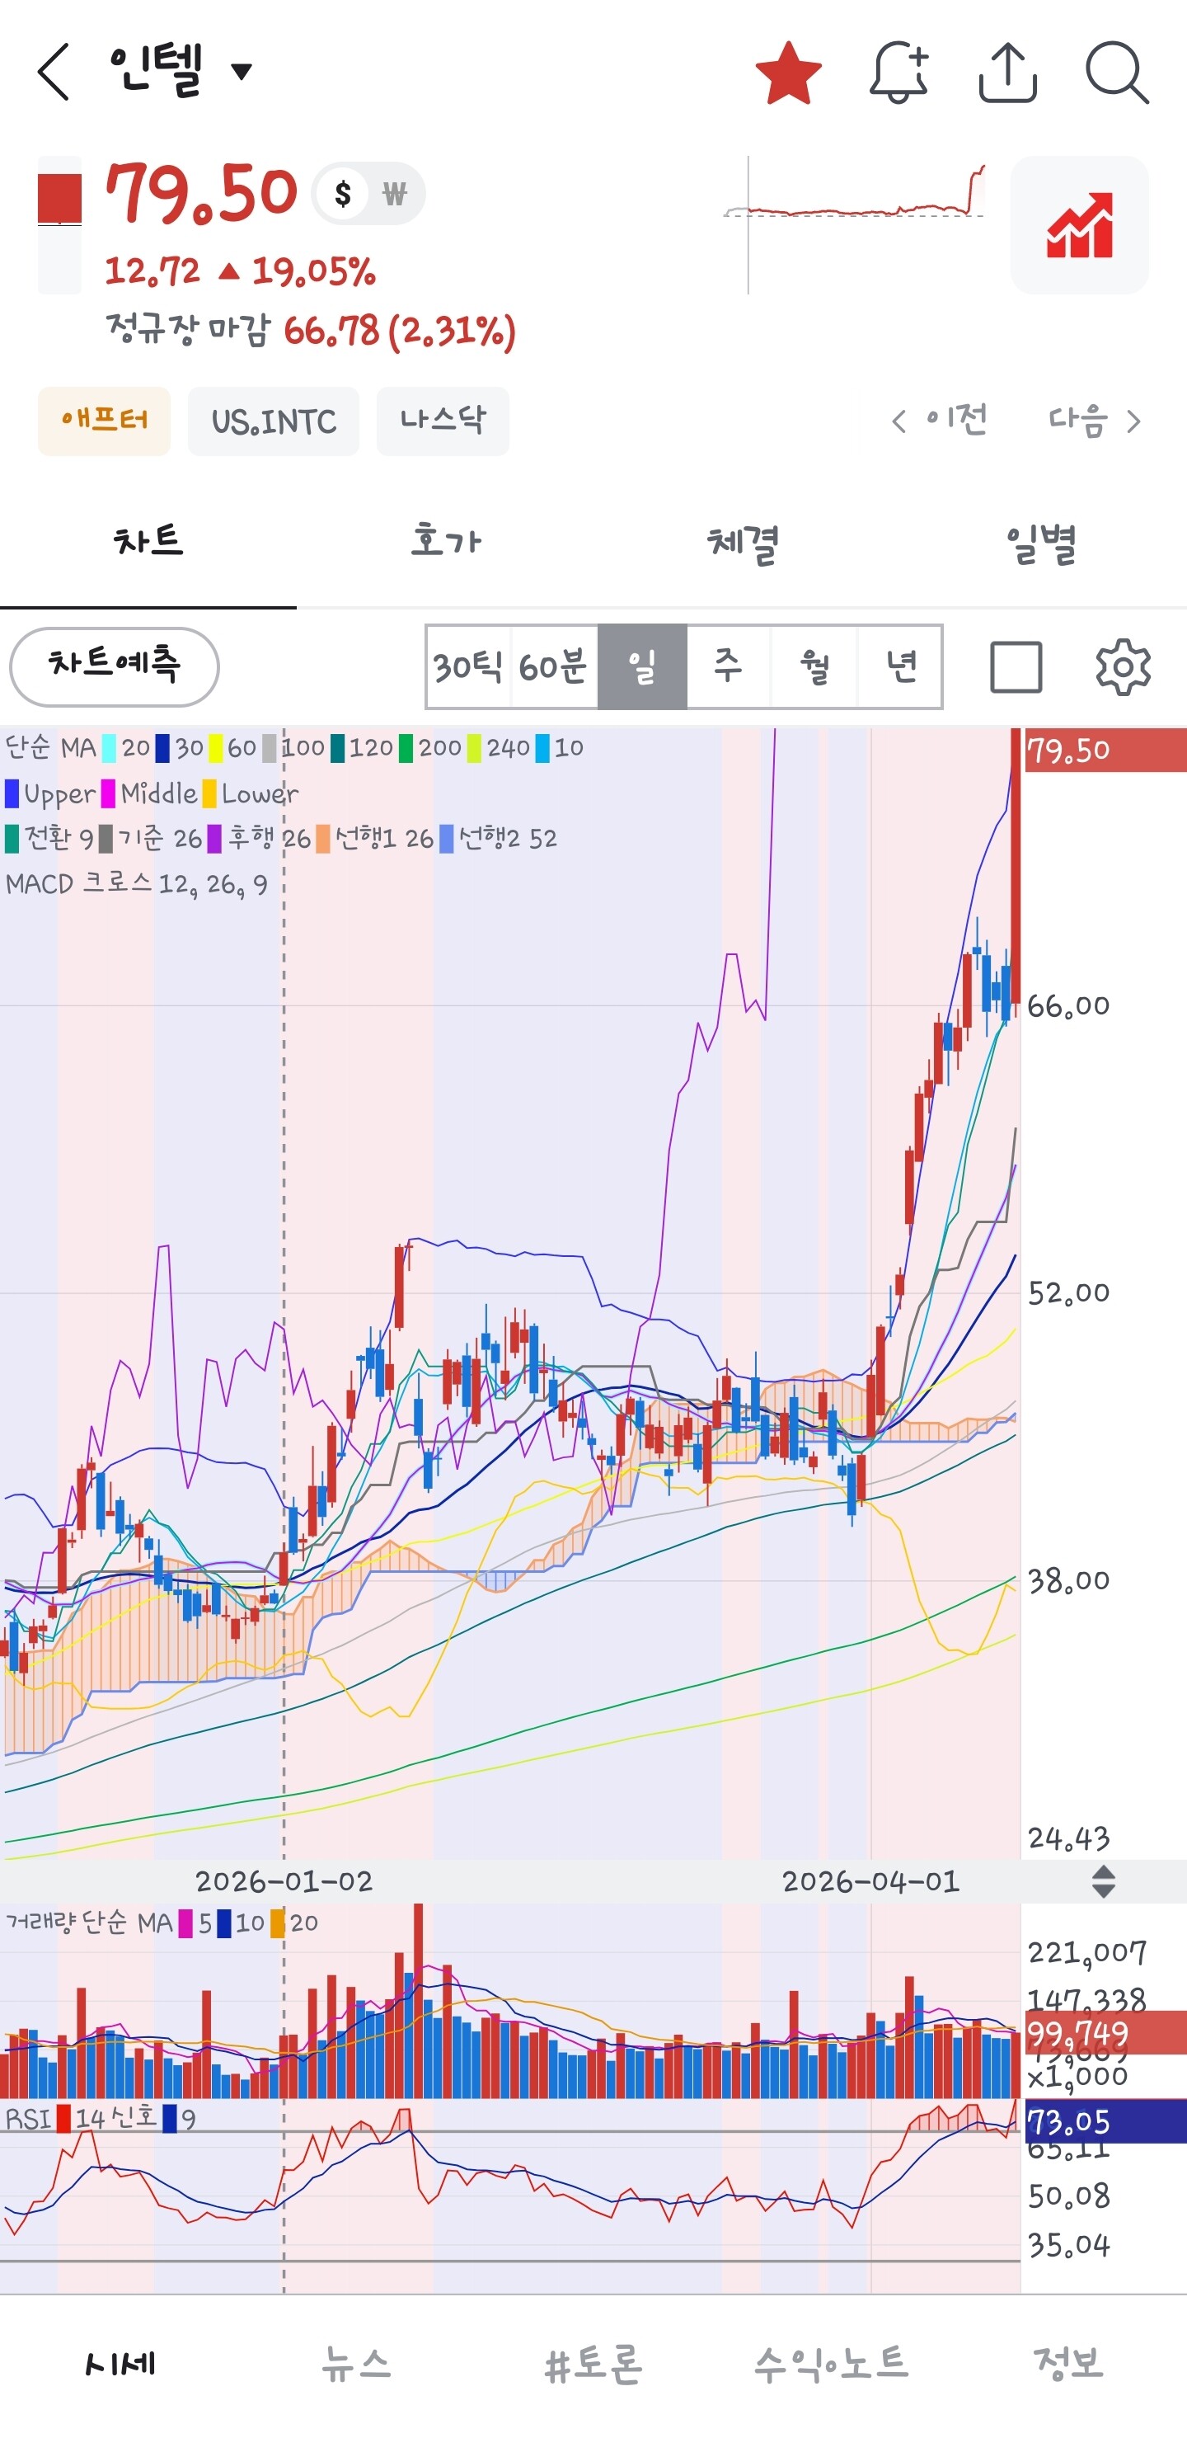This screenshot has width=1187, height=2438.
Task: Tap the mini intraday price thumbnail chart
Action: 855,225
